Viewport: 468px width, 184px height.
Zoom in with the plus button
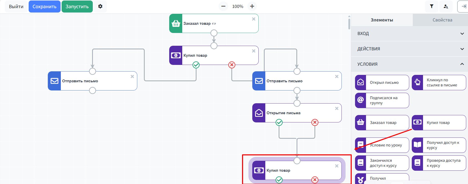[x=252, y=6]
